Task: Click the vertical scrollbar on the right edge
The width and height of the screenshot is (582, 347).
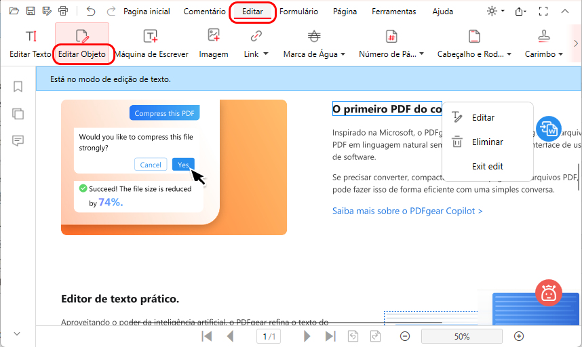Action: [x=578, y=177]
